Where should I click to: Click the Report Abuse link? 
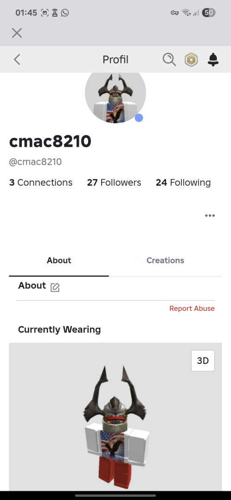click(x=192, y=308)
